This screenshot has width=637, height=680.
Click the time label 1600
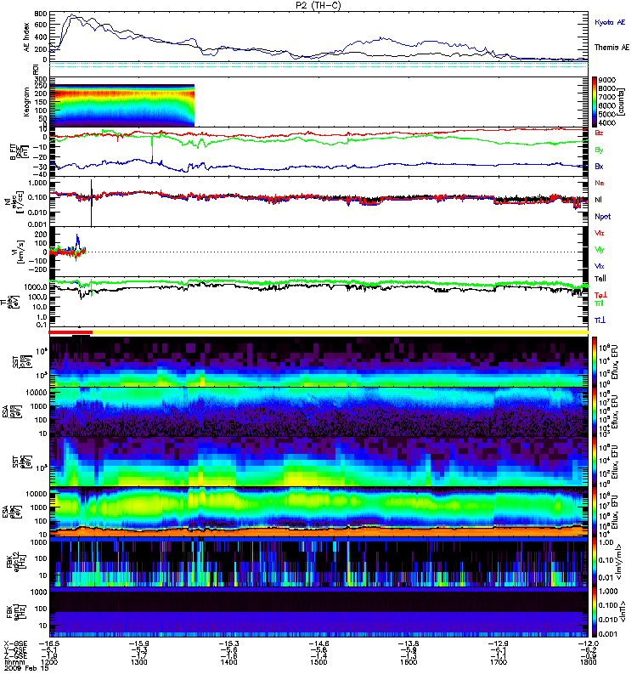(x=409, y=662)
